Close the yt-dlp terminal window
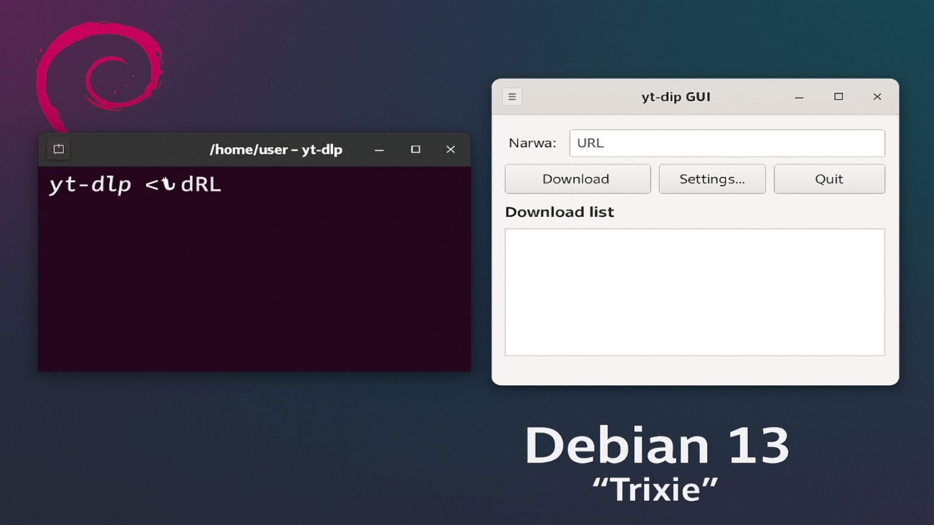This screenshot has width=934, height=525. coord(451,149)
